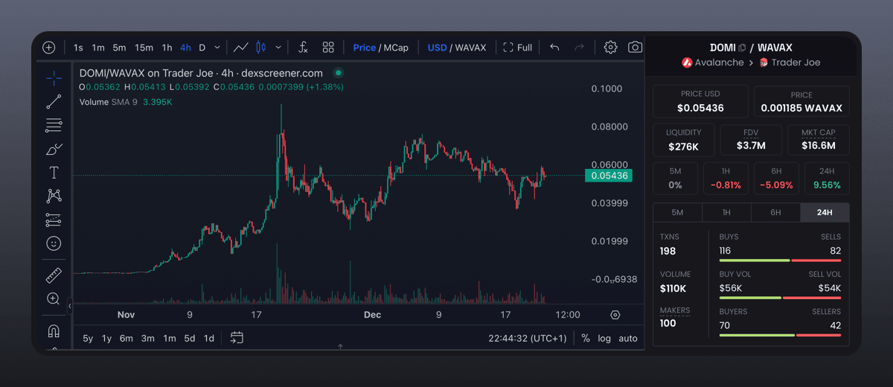Screen dimensions: 893x387
Task: Copy the DOMI token address
Action: [x=742, y=48]
